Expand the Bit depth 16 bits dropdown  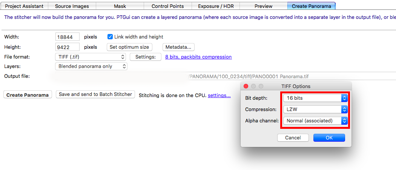(x=315, y=98)
